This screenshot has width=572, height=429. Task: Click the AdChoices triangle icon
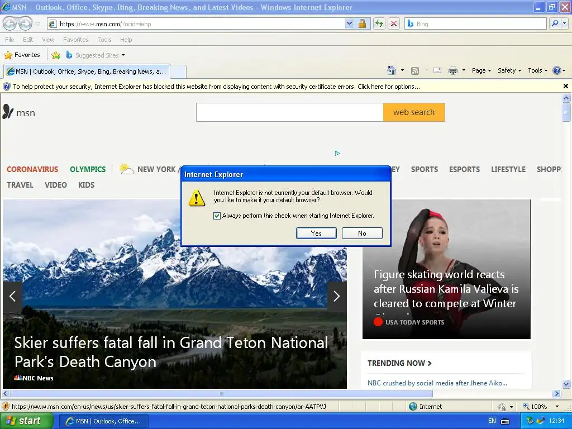pos(337,153)
